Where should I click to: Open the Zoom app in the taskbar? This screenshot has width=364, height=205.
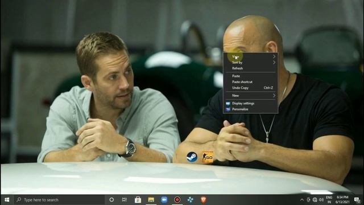[x=164, y=200]
